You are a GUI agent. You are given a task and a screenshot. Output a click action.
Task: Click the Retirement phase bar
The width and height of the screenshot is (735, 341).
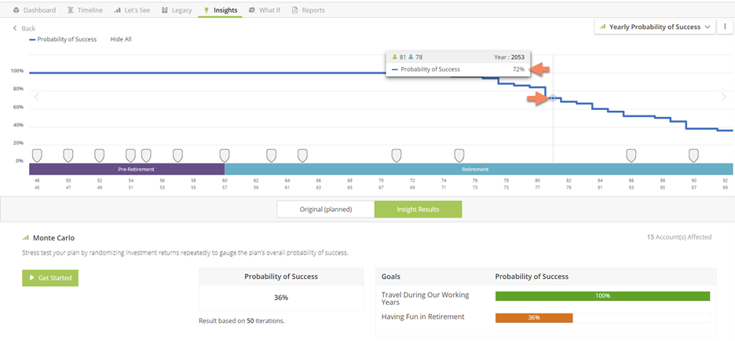point(474,169)
